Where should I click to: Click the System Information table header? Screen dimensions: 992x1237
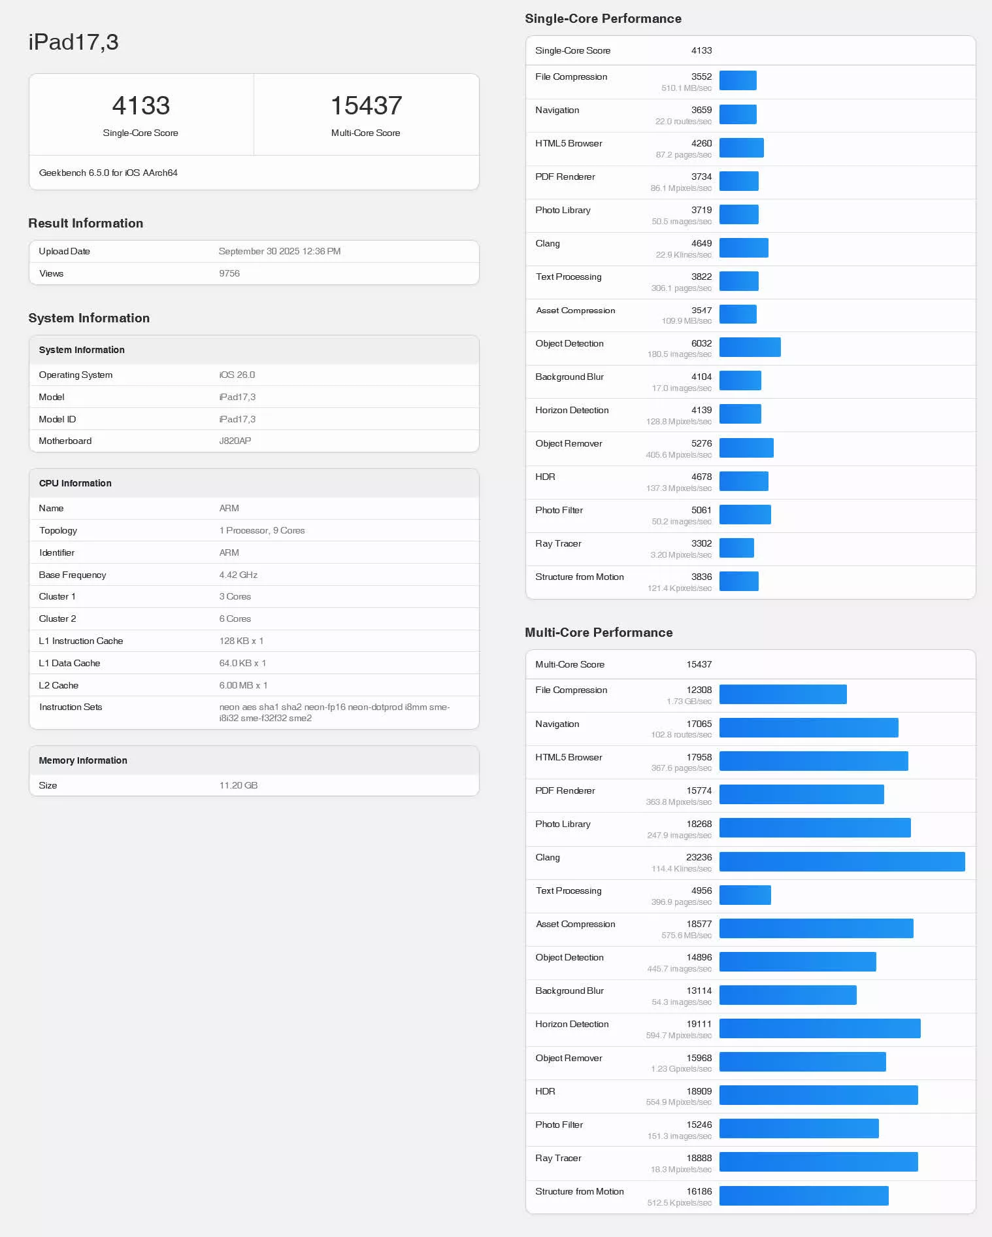(x=82, y=350)
